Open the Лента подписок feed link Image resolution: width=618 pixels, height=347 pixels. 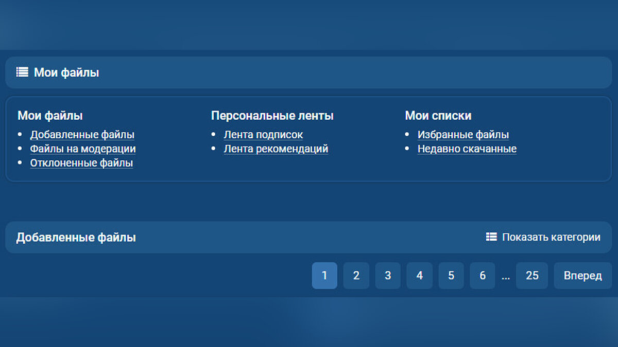(263, 135)
